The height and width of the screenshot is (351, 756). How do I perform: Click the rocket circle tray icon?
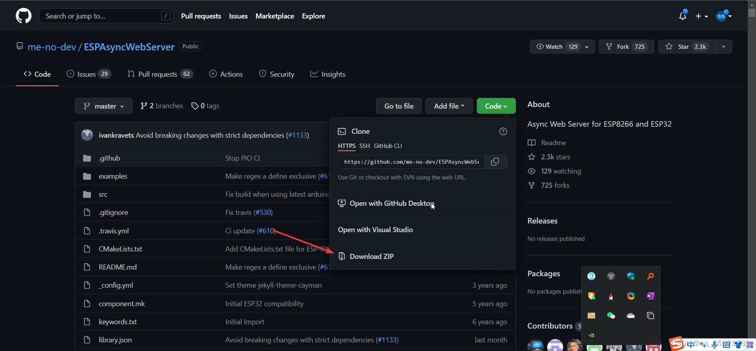pos(591,276)
